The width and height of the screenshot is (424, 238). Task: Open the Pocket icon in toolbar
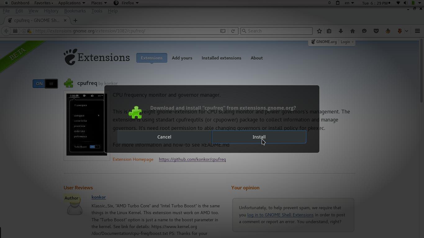pyautogui.click(x=376, y=31)
